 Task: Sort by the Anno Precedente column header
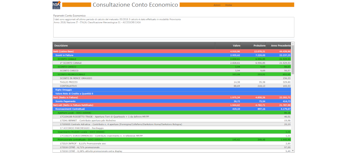(x=279, y=45)
